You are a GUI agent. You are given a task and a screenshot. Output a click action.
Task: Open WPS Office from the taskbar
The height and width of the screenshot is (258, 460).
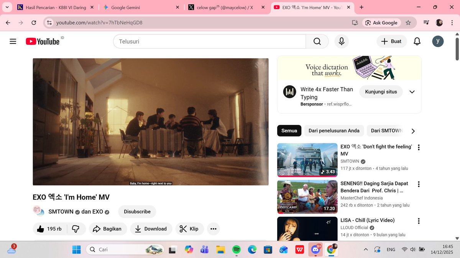299,250
